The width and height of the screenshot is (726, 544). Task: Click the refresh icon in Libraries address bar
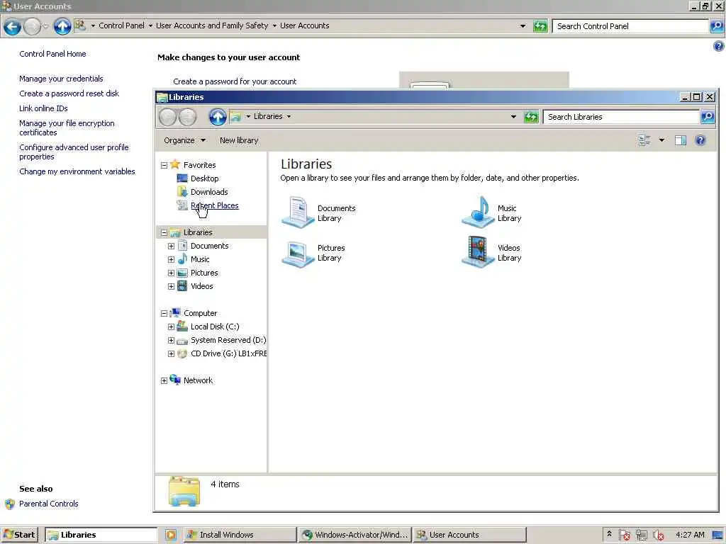click(x=531, y=117)
